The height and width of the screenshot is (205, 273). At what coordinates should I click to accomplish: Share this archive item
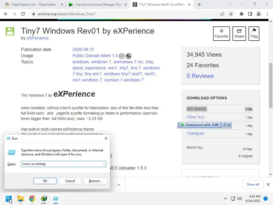[x=239, y=34]
